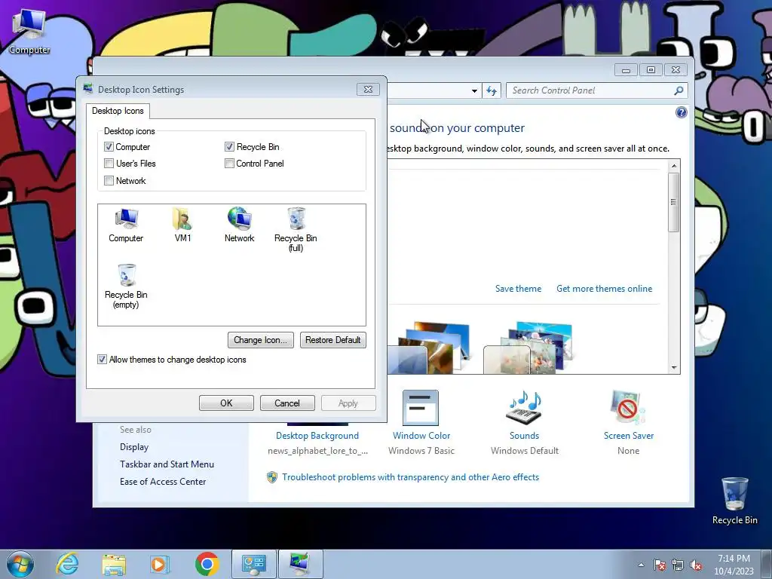The width and height of the screenshot is (772, 579).
Task: Click the theme list scrollbar thumb
Action: [x=673, y=202]
